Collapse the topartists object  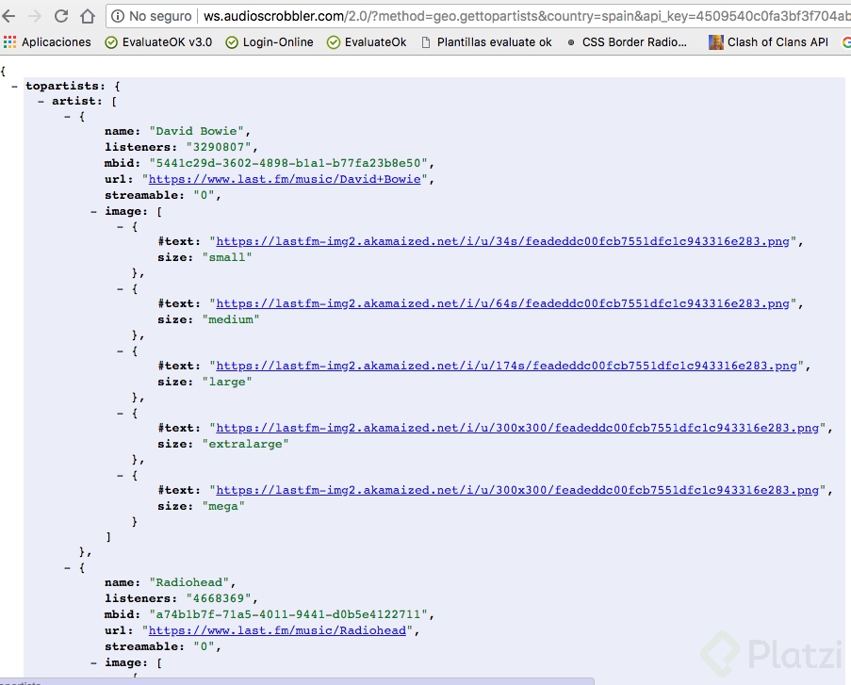point(14,86)
